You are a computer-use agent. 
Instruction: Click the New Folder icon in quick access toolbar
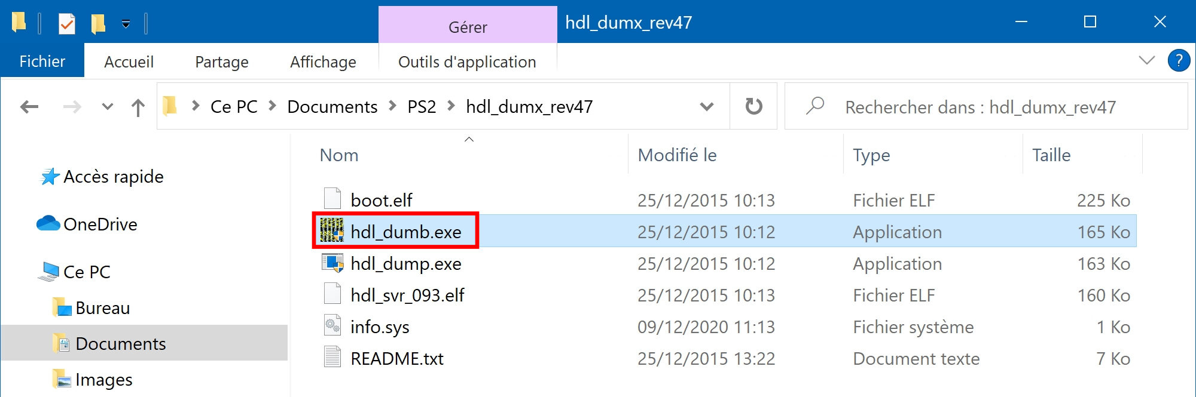(98, 24)
